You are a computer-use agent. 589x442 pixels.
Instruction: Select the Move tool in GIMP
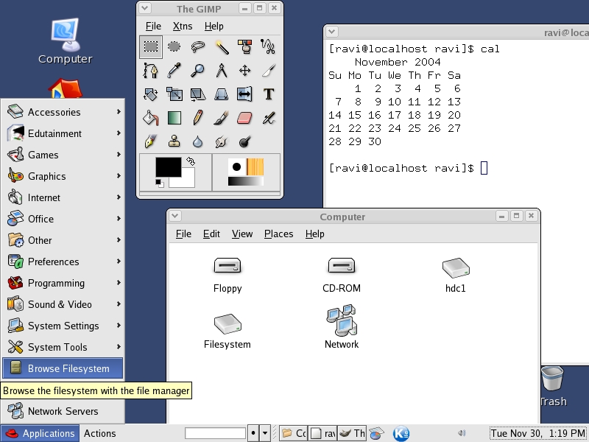pyautogui.click(x=245, y=71)
